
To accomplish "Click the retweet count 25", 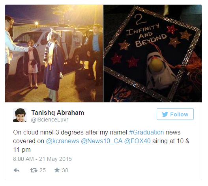I will [x=43, y=170].
